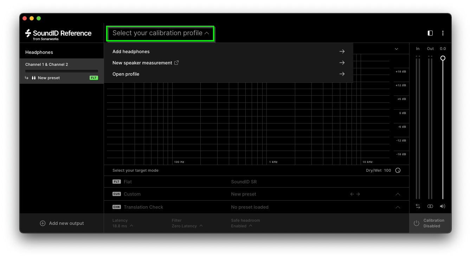Click the Dry/Wet knob
Screen dimensions: 471x259
click(398, 170)
